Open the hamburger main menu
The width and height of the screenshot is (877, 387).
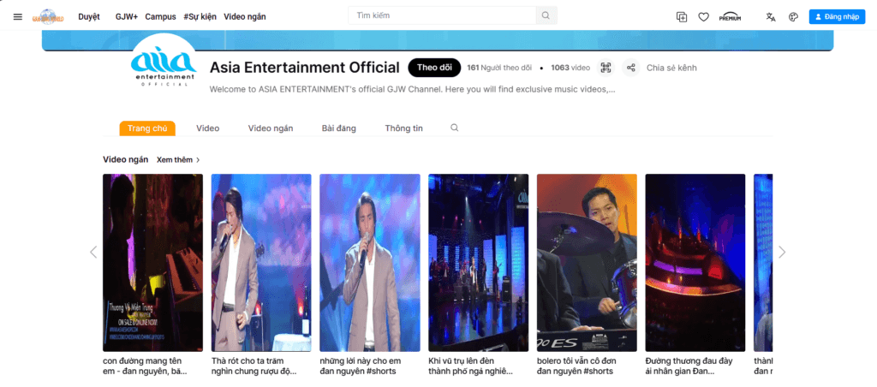18,17
